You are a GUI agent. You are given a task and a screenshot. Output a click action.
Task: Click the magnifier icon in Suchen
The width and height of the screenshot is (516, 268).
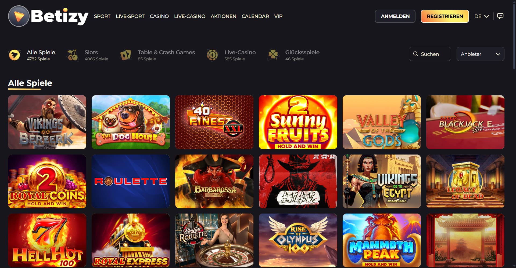click(x=415, y=54)
